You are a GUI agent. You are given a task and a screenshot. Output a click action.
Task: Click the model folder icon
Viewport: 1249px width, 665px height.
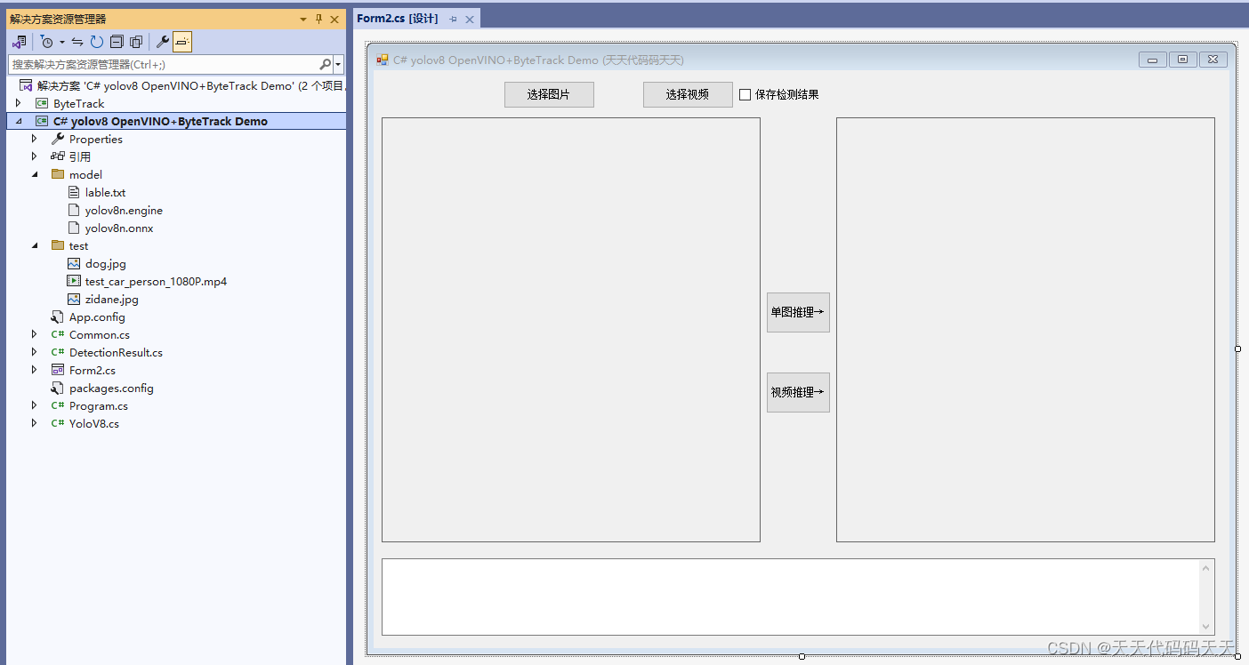[58, 174]
